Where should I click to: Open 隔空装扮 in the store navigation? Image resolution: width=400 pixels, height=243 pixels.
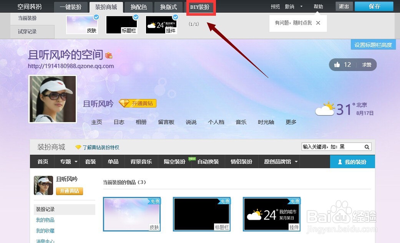tap(174, 161)
